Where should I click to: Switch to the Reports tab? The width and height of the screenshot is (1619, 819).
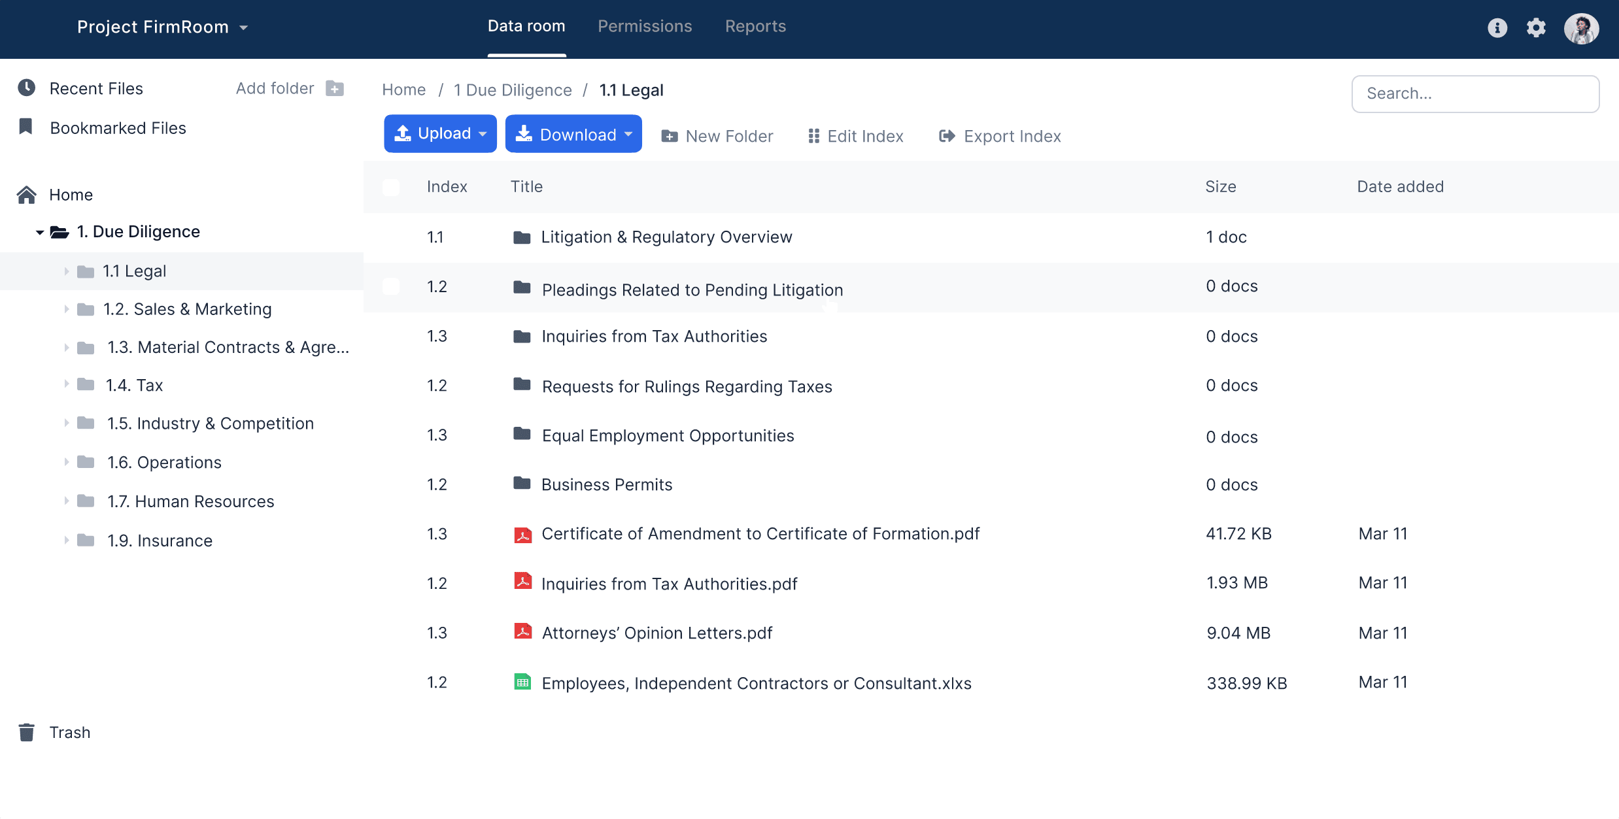pos(755,26)
